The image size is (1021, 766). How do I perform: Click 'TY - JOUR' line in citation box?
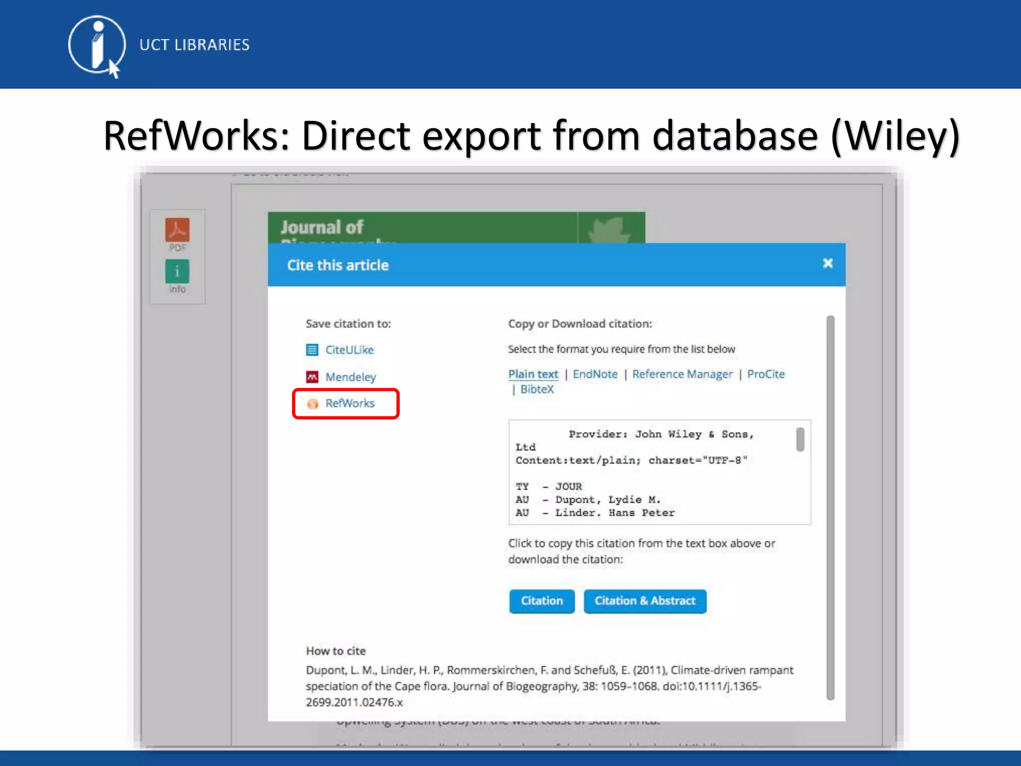(x=549, y=486)
